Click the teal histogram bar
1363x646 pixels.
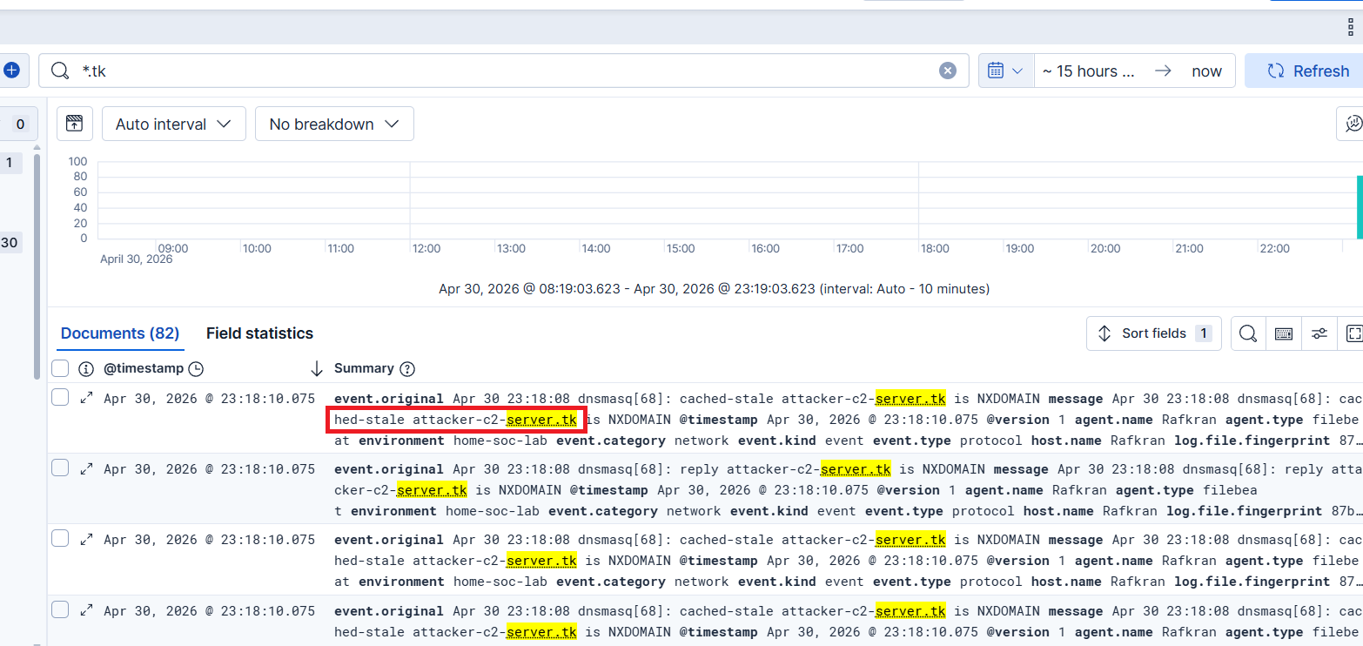coord(1360,207)
